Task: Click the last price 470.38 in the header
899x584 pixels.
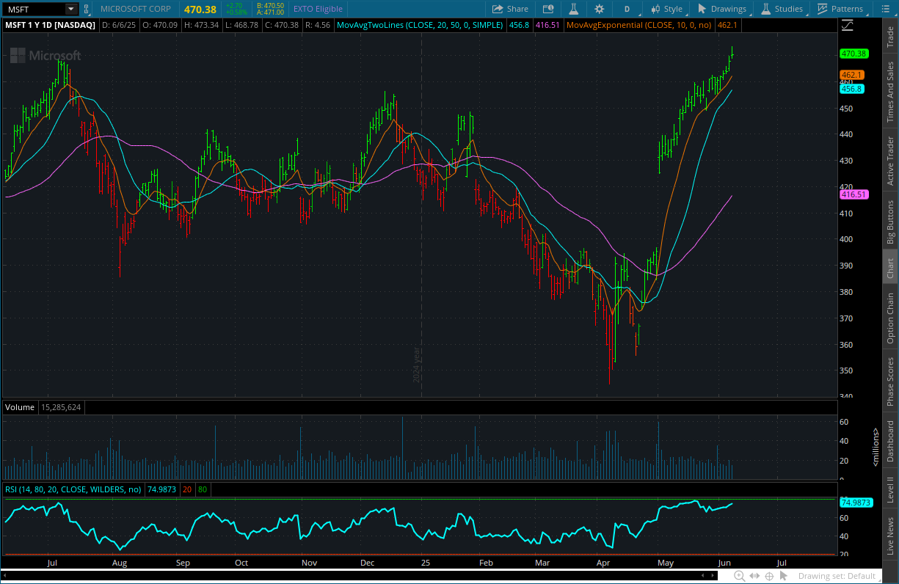Action: pyautogui.click(x=200, y=10)
